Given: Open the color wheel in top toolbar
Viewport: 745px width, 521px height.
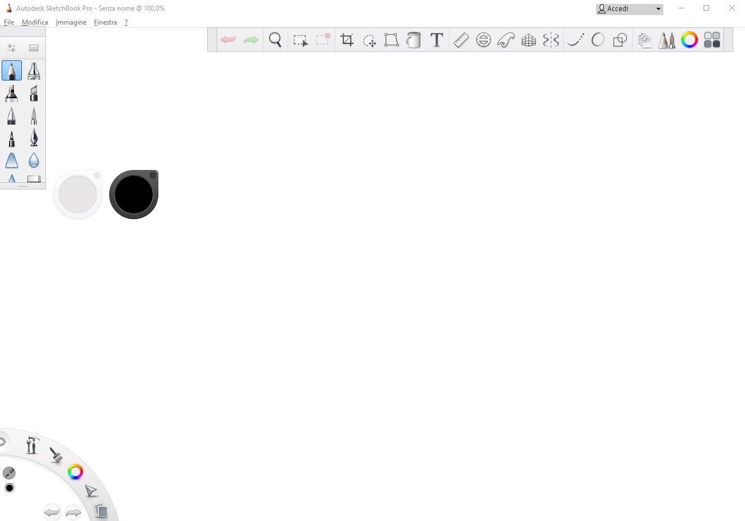Looking at the screenshot, I should [690, 40].
